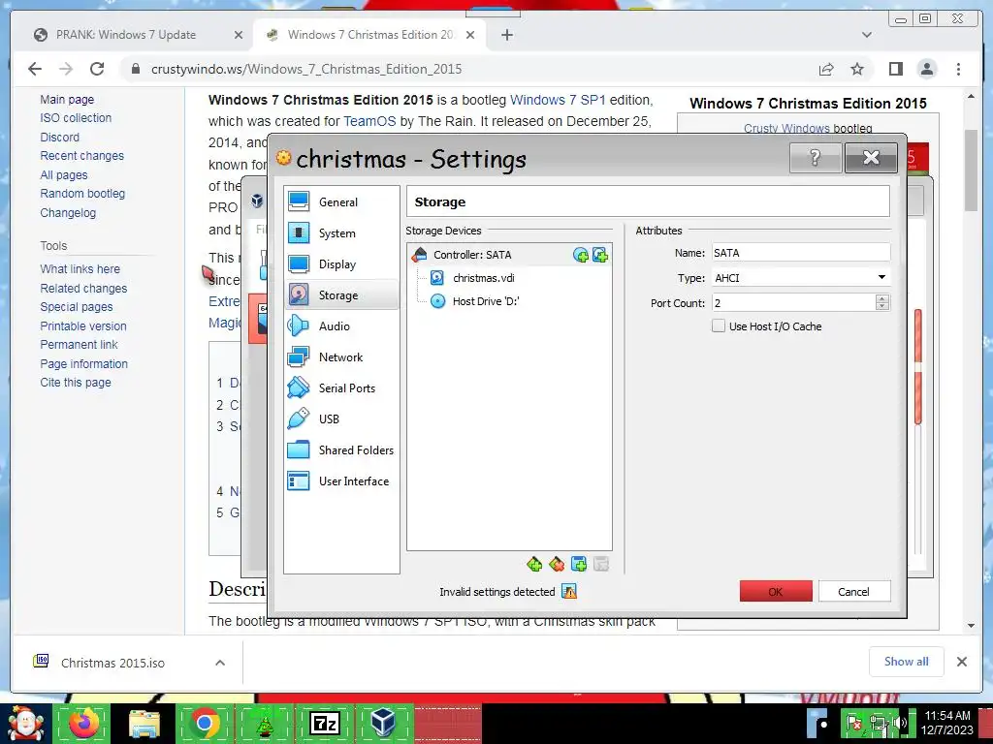Enable Use Host I/O Cache checkbox
993x744 pixels.
click(719, 325)
